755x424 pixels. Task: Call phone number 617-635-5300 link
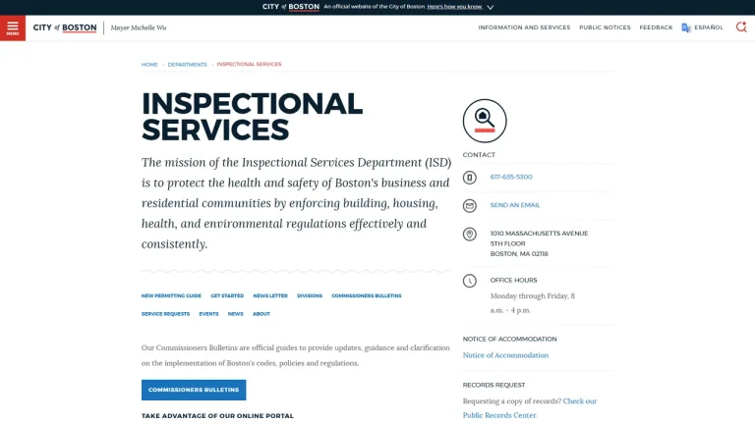point(511,177)
